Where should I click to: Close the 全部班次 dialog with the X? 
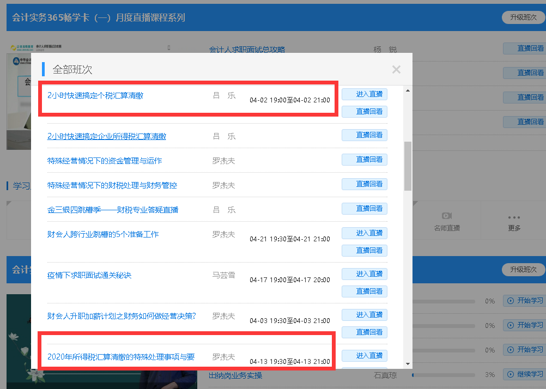(396, 69)
